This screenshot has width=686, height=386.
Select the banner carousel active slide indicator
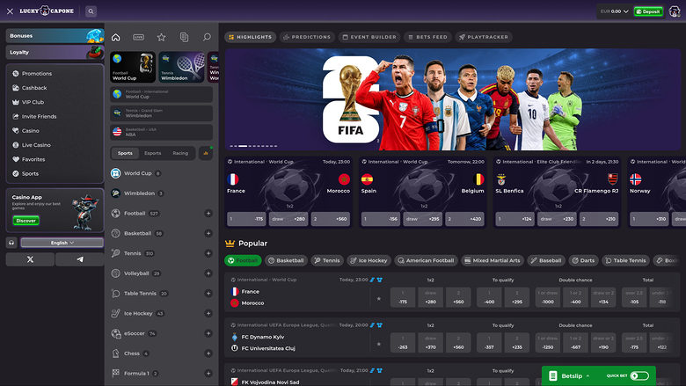tap(243, 146)
